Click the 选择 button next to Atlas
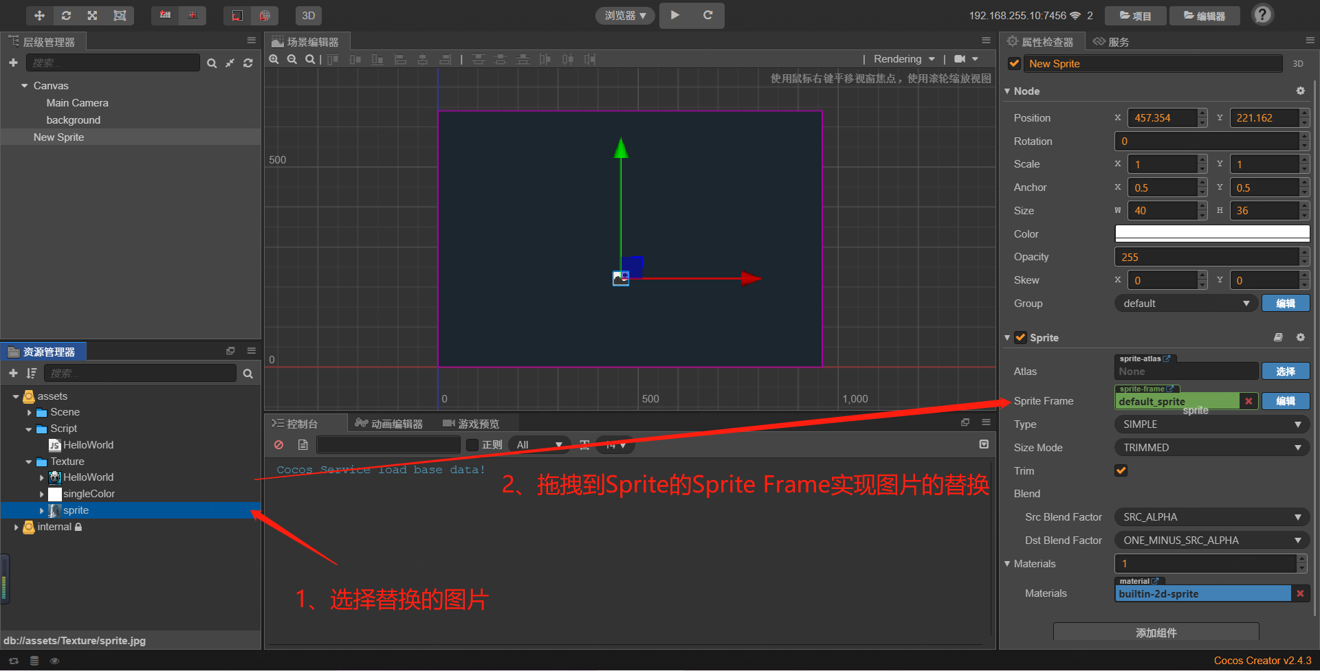The image size is (1320, 671). click(1285, 371)
